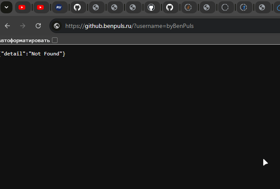Image resolution: width=280 pixels, height=189 pixels.
Task: Select the blank loading spinner tab
Action: point(225,7)
